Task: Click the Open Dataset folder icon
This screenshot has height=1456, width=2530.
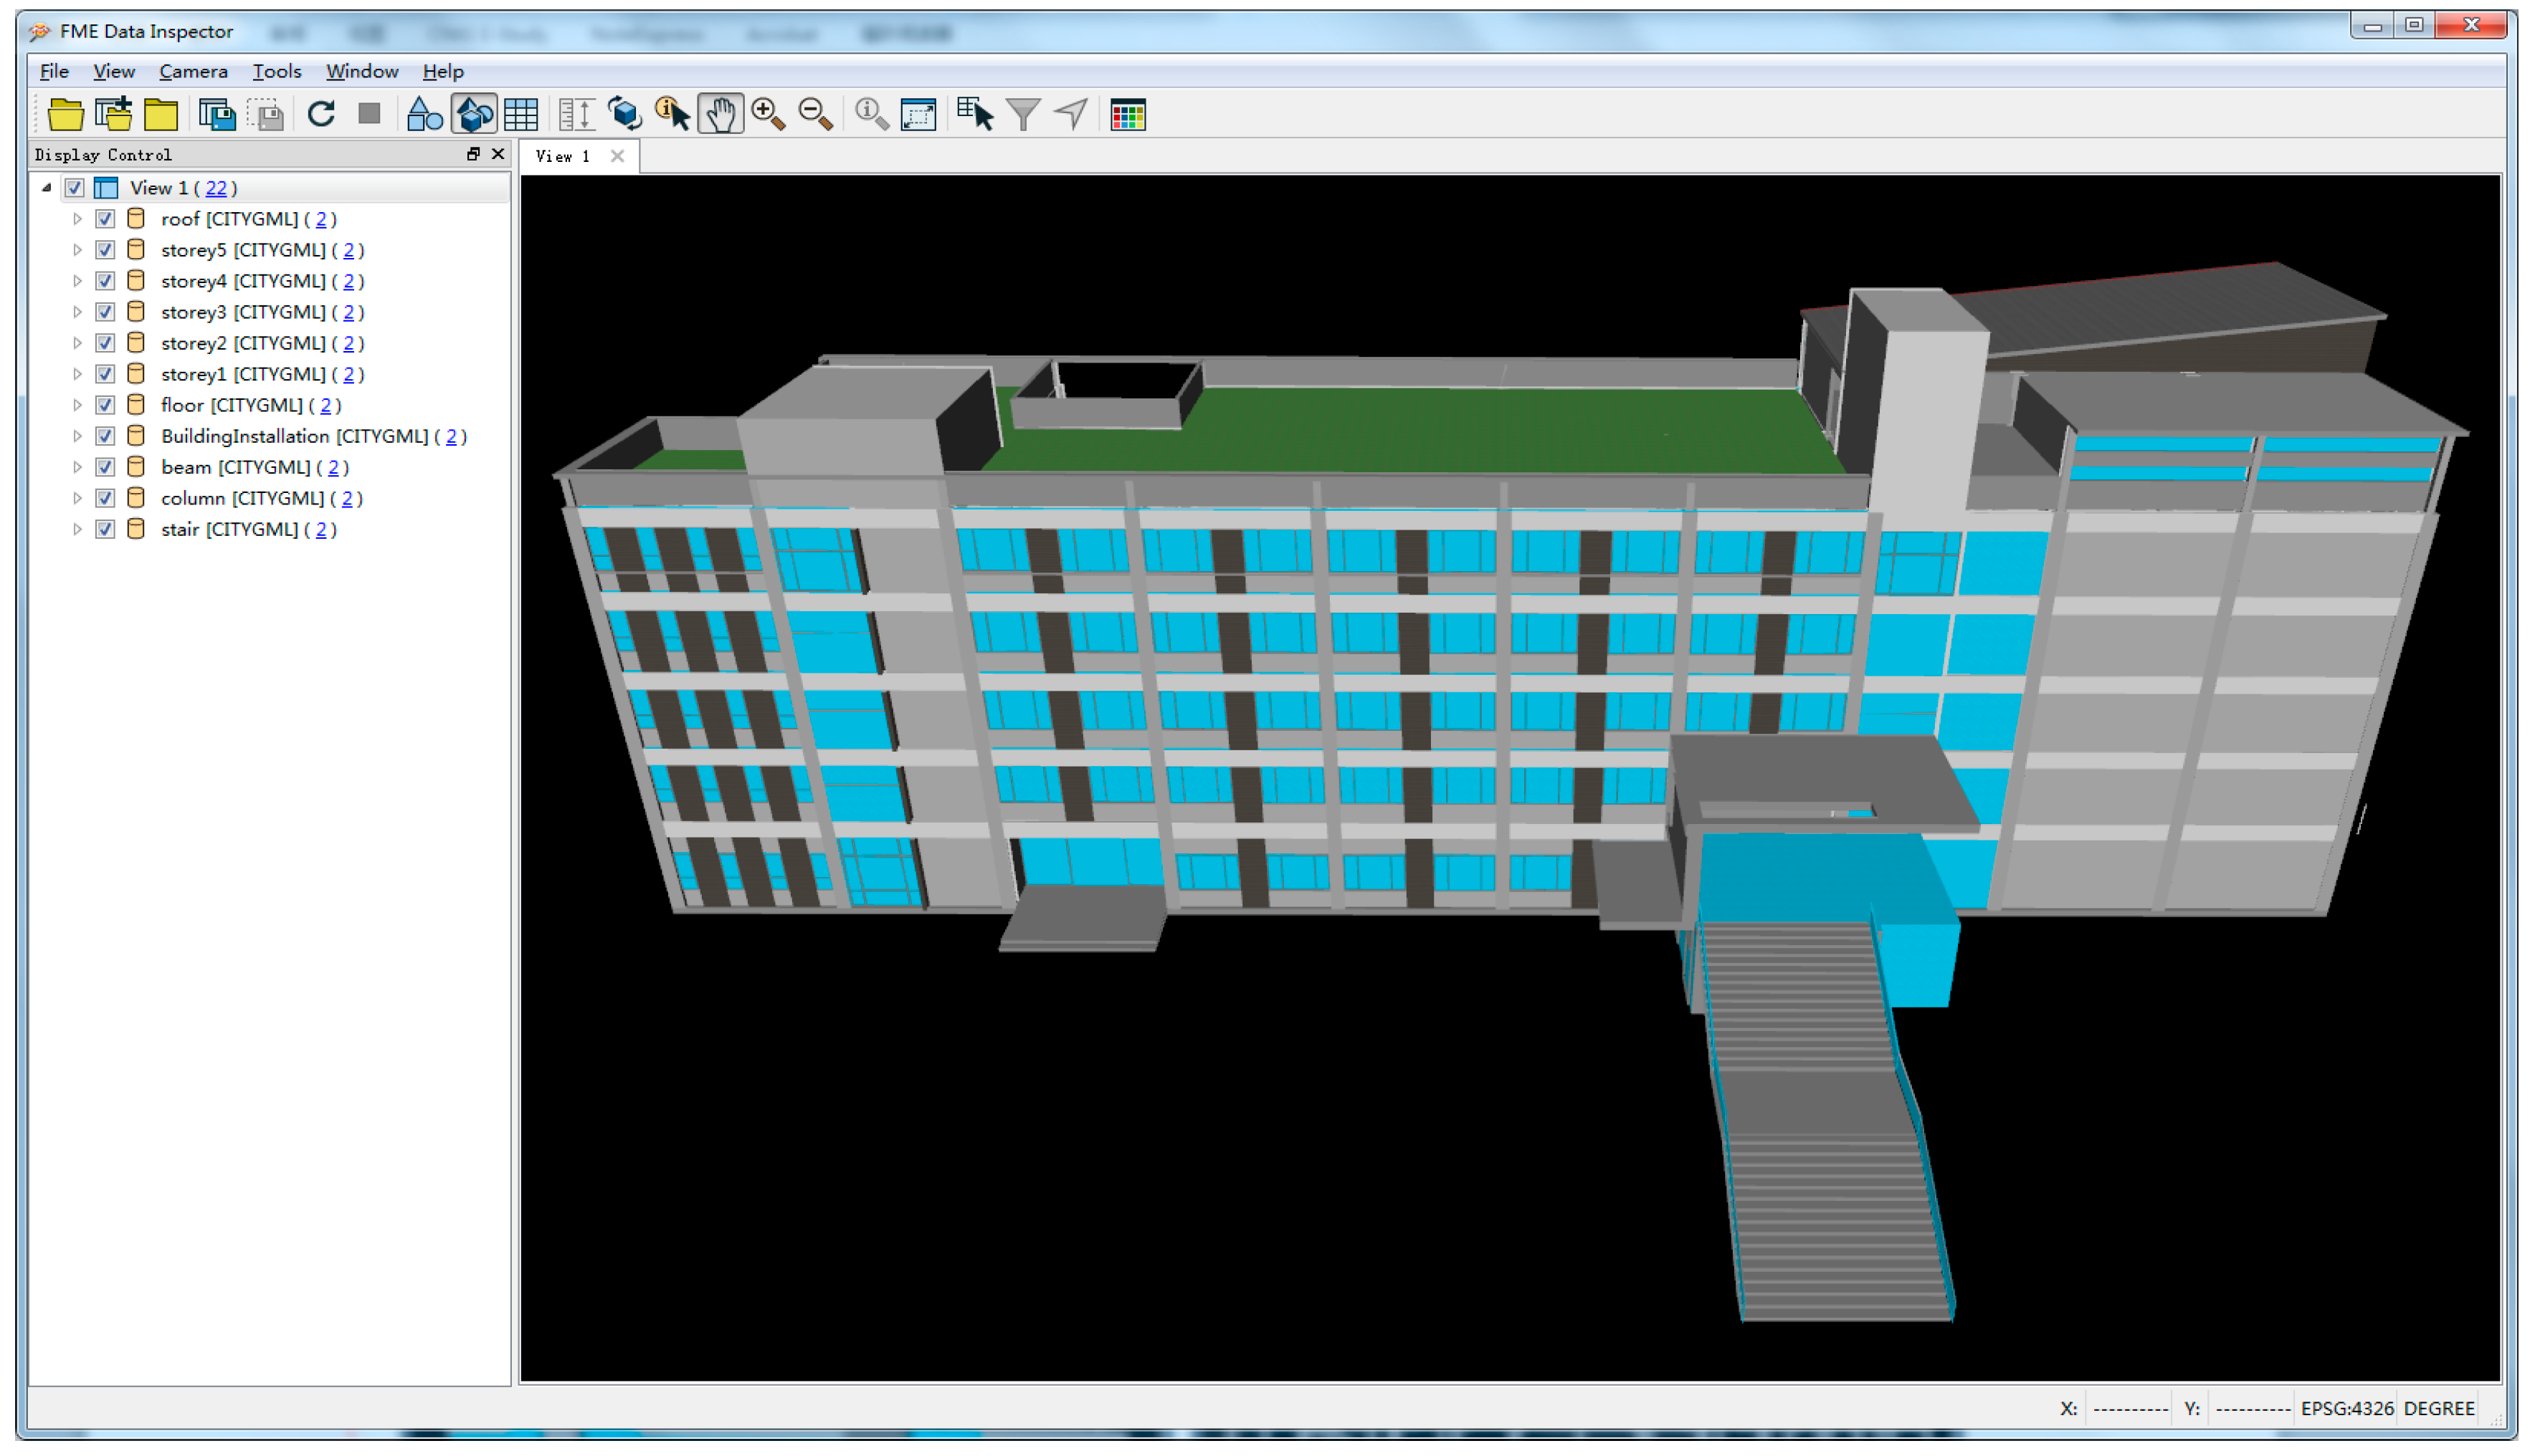Action: 65,115
